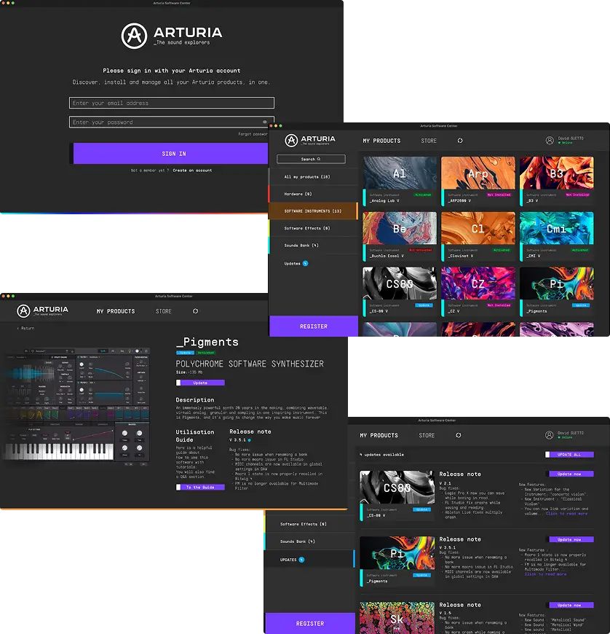The image size is (610, 634).
Task: Open the Pi thumbnail in the updates list
Action: click(x=397, y=552)
